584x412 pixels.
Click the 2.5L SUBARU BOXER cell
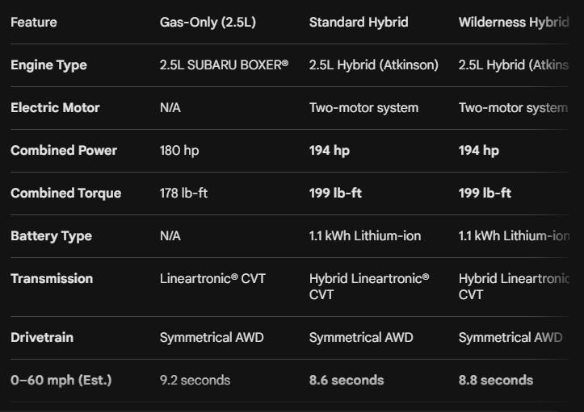224,65
